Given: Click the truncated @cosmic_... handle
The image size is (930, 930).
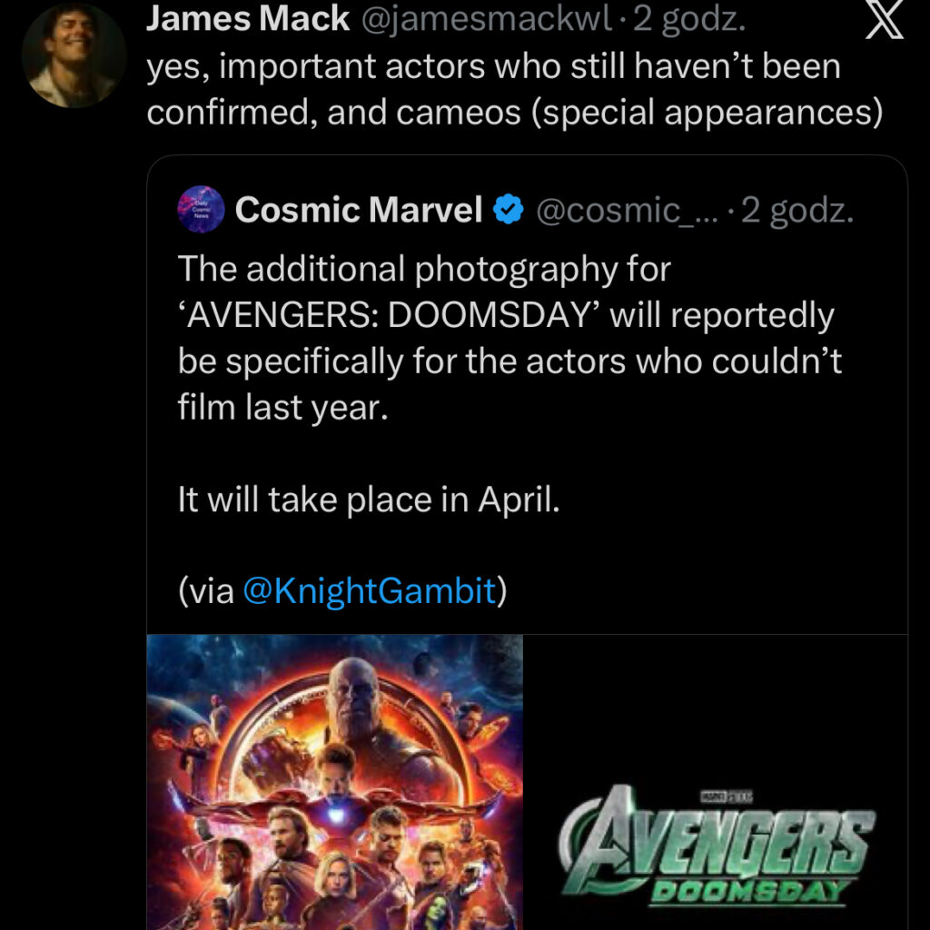Looking at the screenshot, I should tap(627, 211).
